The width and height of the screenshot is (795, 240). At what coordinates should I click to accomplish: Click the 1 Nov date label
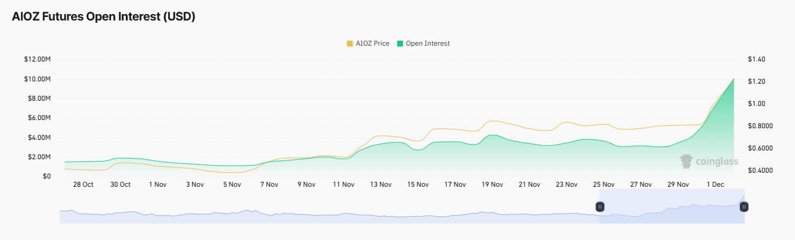point(157,184)
